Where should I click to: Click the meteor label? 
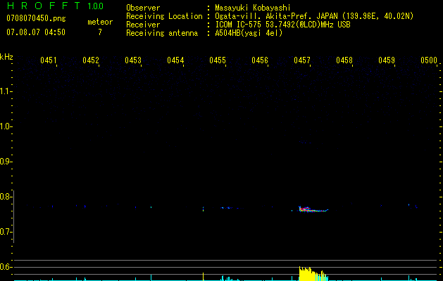point(100,22)
